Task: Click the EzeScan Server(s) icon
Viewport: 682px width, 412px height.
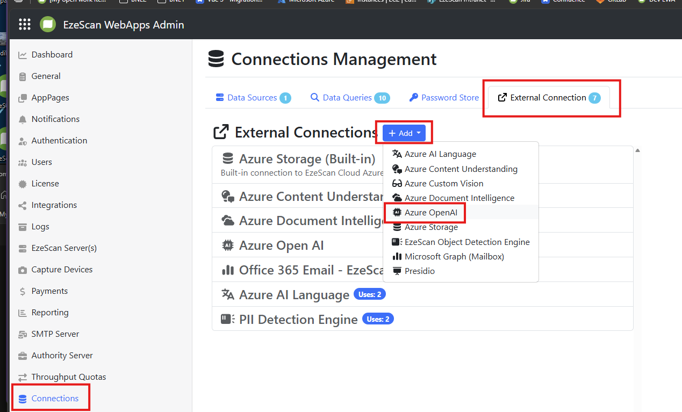Action: [23, 248]
